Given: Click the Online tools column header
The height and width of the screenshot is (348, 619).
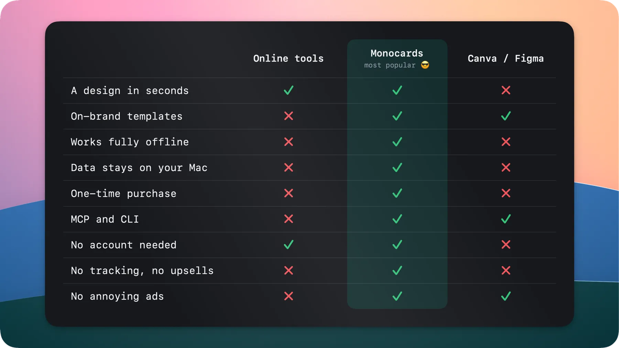Looking at the screenshot, I should click(289, 58).
